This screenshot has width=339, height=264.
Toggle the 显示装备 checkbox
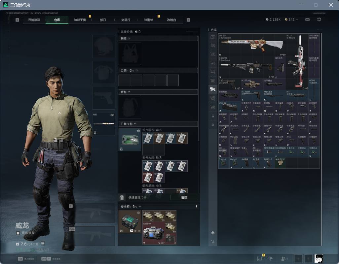click(18, 233)
